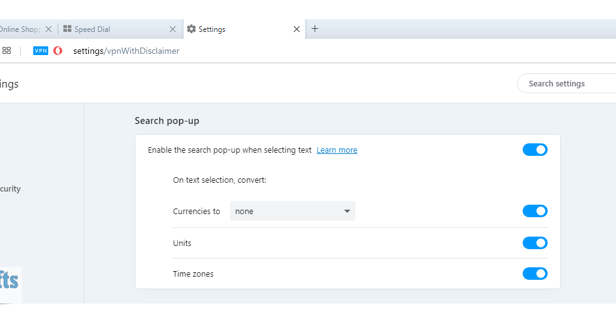Switch off Time zones conversion
Screen dimensions: 616x323
pos(535,274)
